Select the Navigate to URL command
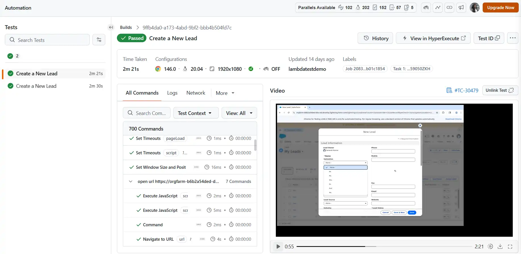This screenshot has width=521, height=254. [190, 239]
